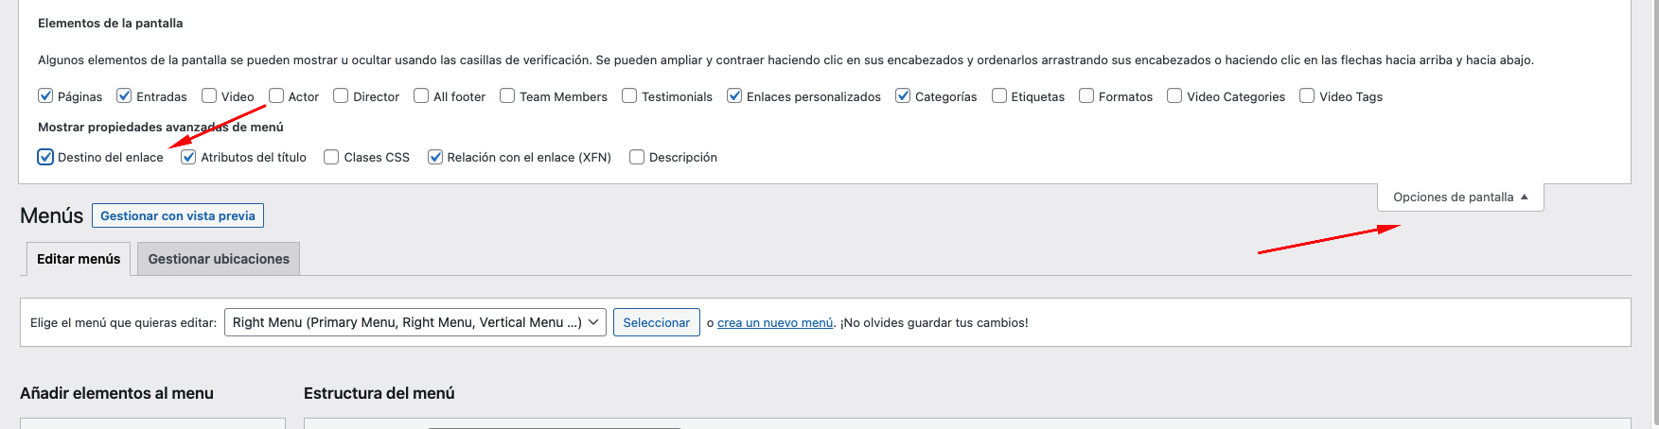Enable the Clases CSS property

tap(331, 157)
